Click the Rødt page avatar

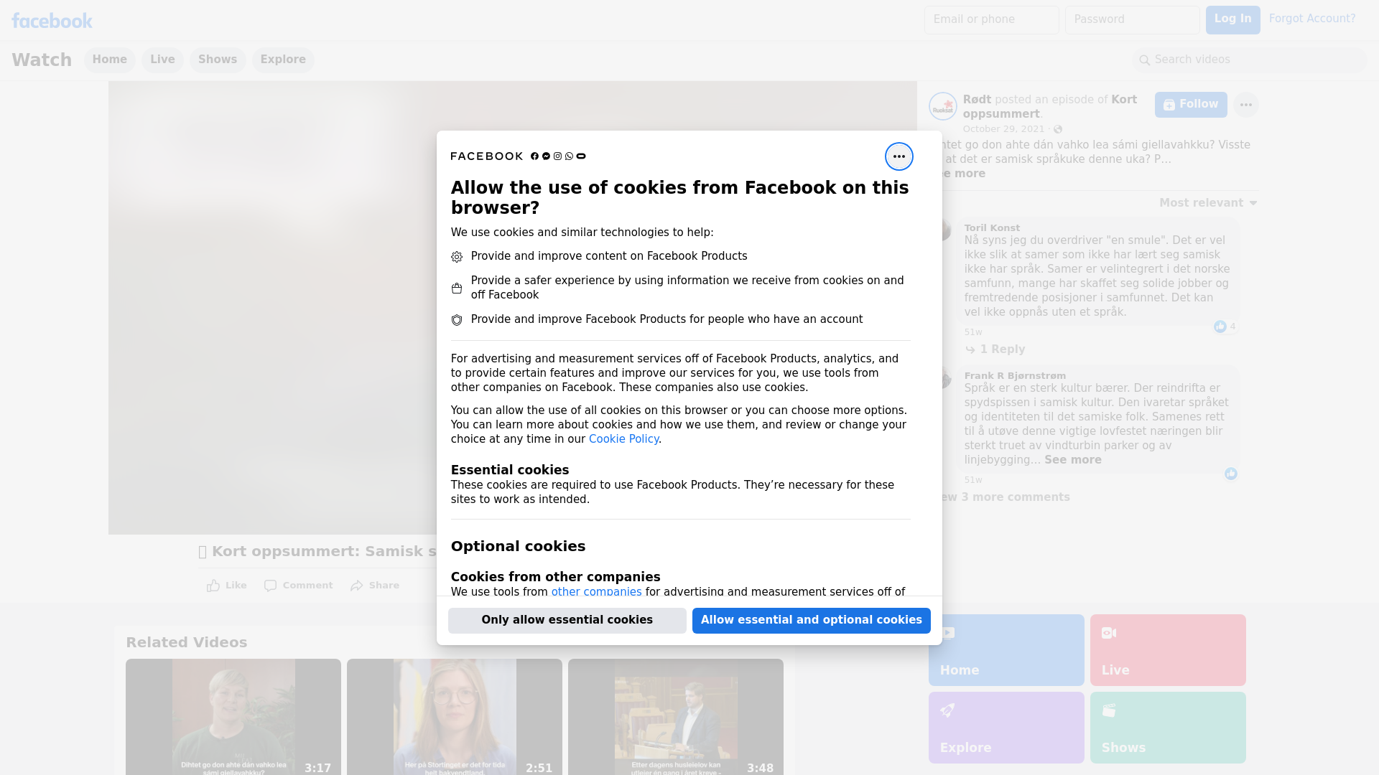(x=942, y=106)
